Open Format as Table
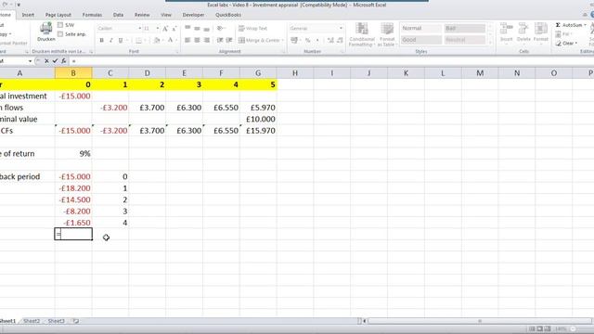Image resolution: width=594 pixels, height=334 pixels. coord(387,34)
